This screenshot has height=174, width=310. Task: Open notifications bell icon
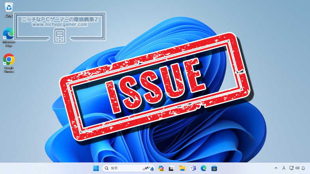coord(303,168)
